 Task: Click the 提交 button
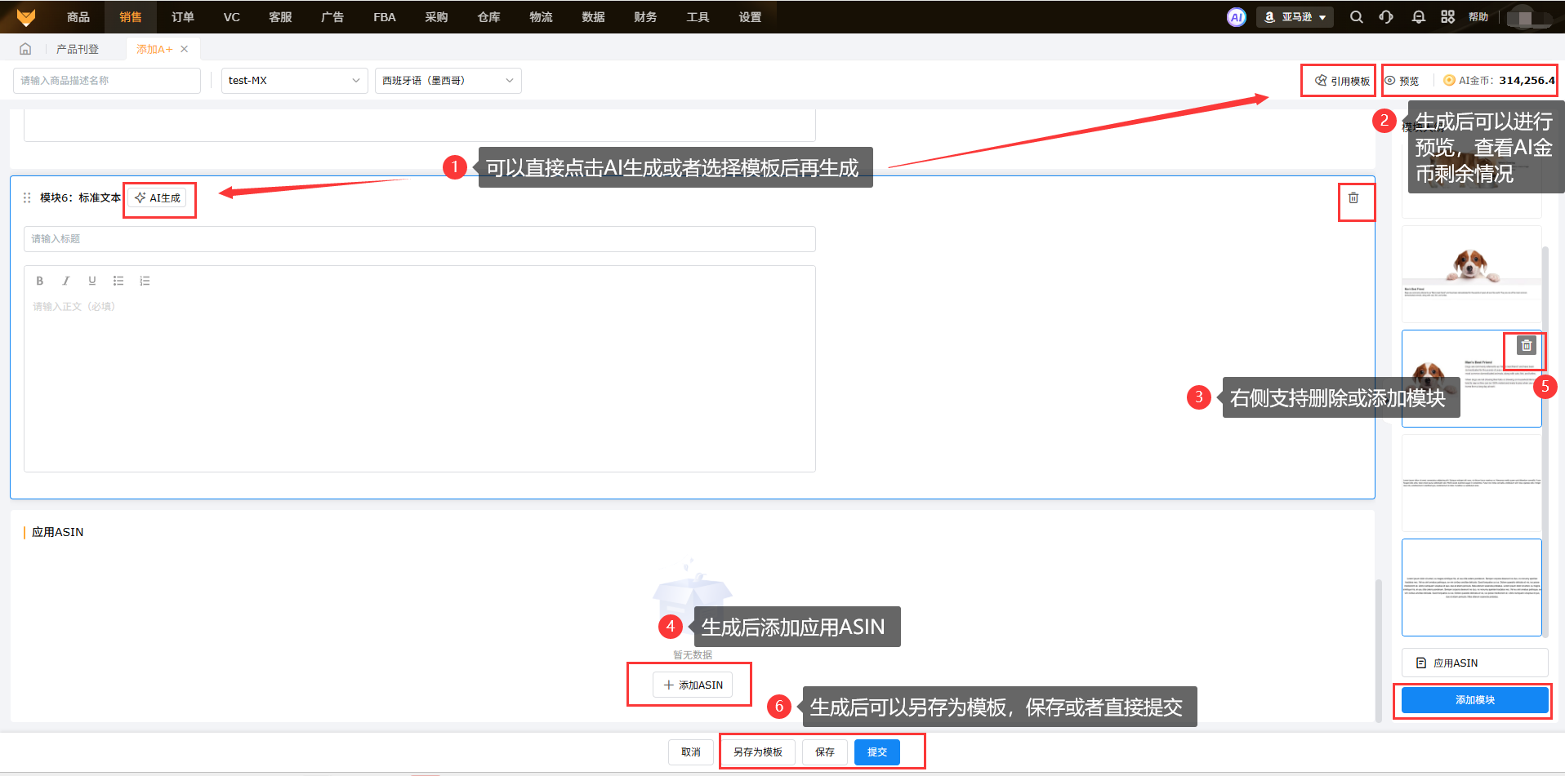pyautogui.click(x=877, y=752)
